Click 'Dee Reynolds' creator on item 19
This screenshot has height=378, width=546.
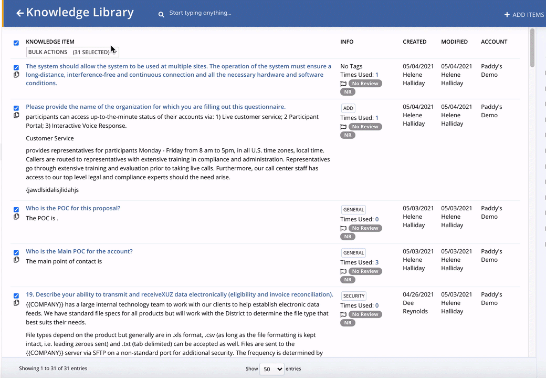pyautogui.click(x=415, y=307)
